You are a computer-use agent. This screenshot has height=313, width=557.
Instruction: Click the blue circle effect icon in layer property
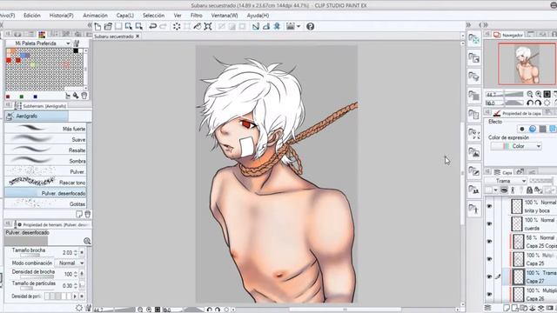click(532, 129)
